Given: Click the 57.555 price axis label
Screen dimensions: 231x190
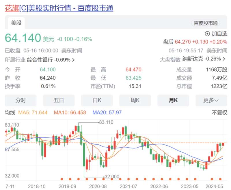Looking at the screenshot, I should [x=12, y=150].
